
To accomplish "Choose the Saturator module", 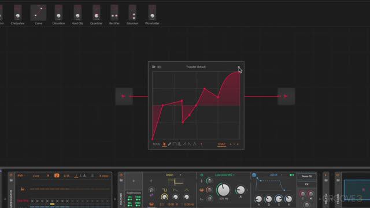I will tap(132, 14).
